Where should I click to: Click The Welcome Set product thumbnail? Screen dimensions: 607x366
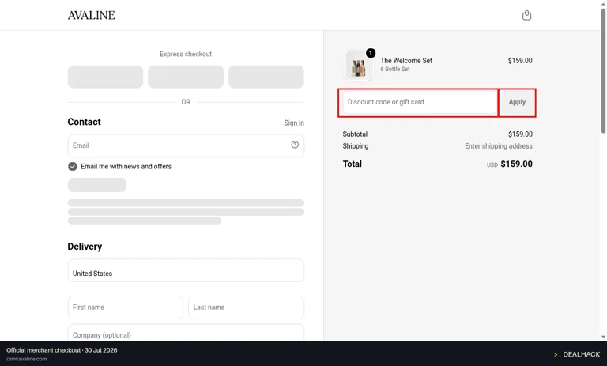(358, 66)
